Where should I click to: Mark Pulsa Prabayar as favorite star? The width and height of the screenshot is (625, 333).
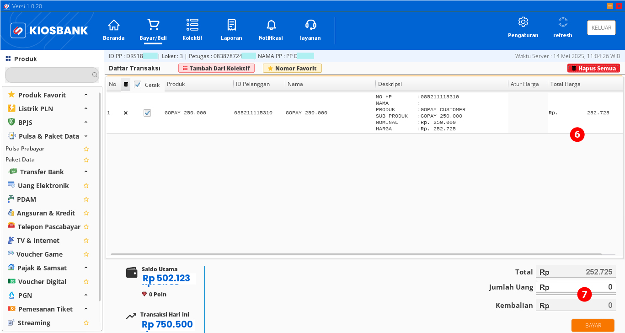click(x=86, y=149)
